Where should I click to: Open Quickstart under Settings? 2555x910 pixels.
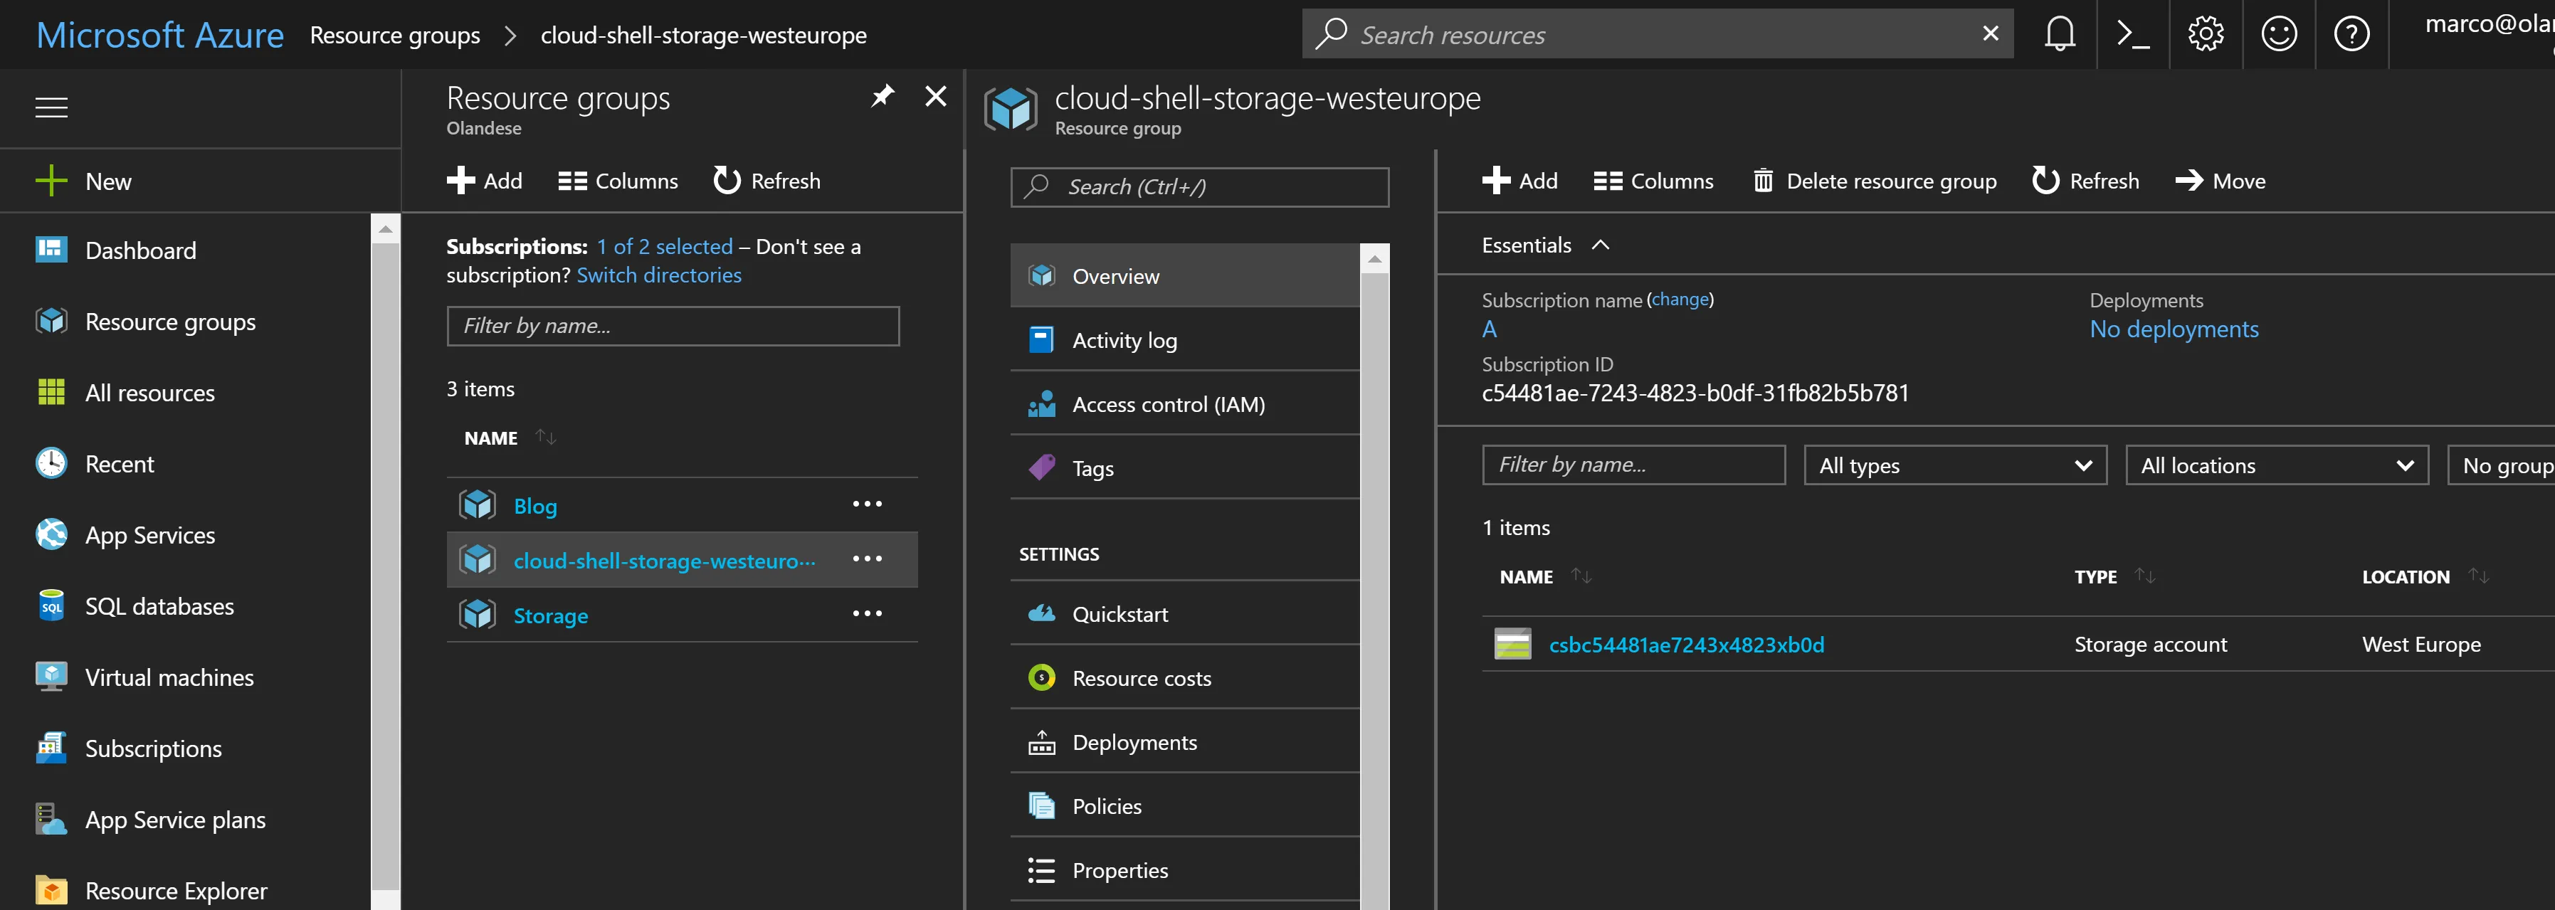(1185, 613)
